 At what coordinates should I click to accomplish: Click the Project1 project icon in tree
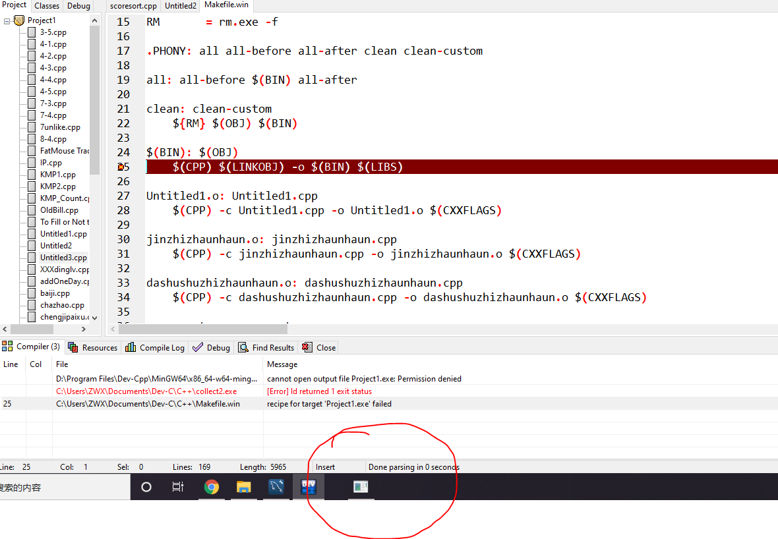20,20
